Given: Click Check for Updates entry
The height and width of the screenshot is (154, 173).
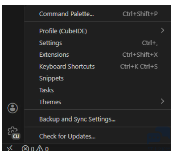Looking at the screenshot, I should (98, 136).
